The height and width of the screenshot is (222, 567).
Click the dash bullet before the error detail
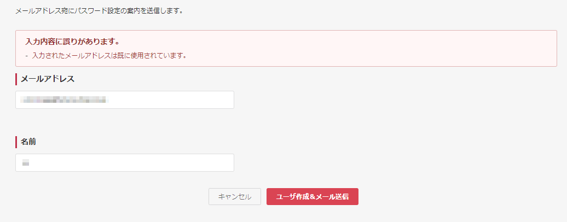(x=27, y=56)
